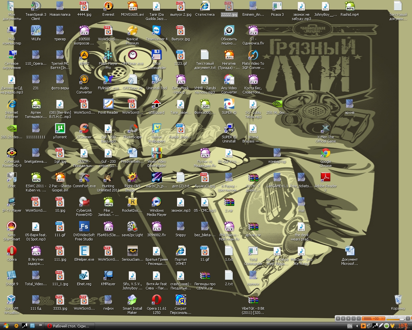This screenshot has width=412, height=330.
Task: Select the KMPlayer desktop icon
Action: pyautogui.click(x=108, y=278)
